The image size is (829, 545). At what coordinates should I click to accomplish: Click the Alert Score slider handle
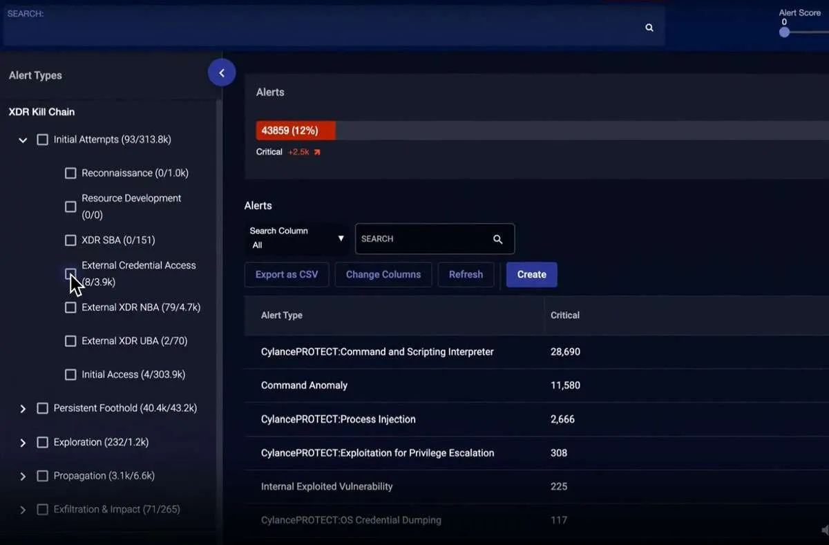(x=784, y=32)
